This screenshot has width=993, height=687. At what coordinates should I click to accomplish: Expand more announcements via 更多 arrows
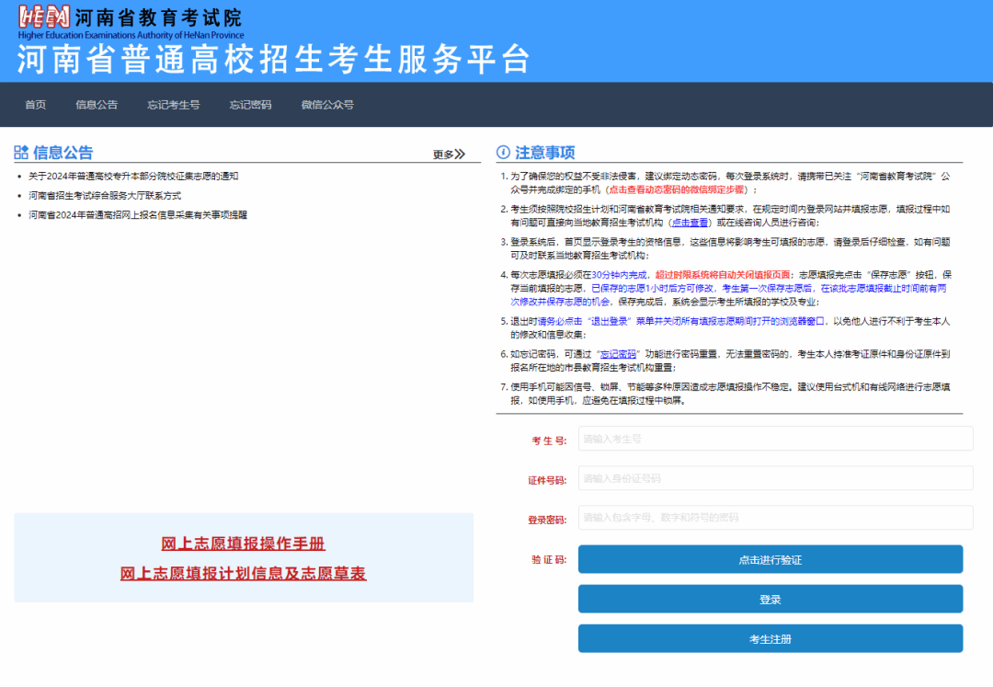pyautogui.click(x=450, y=155)
